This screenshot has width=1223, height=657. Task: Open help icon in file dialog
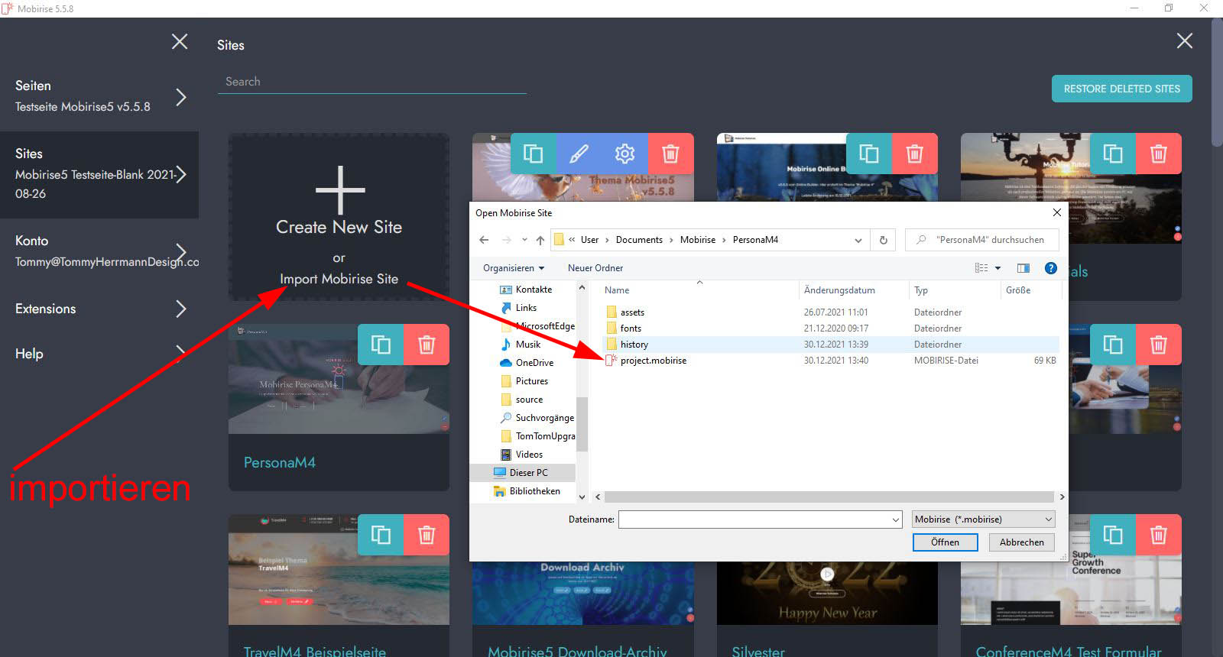point(1050,268)
